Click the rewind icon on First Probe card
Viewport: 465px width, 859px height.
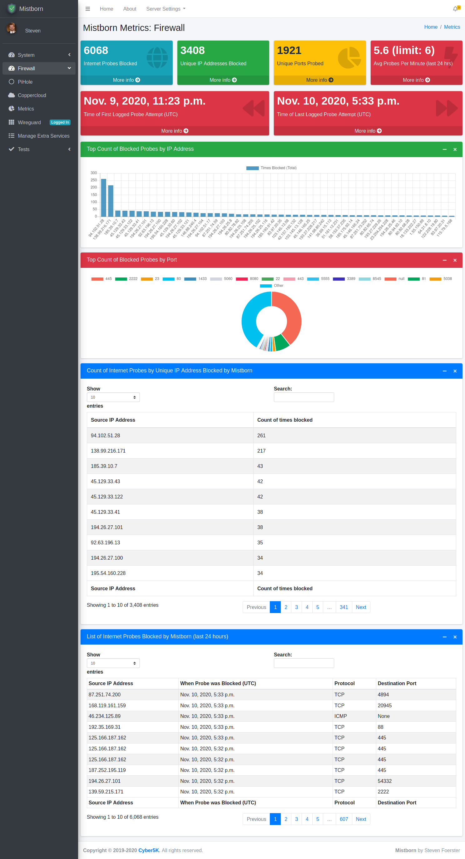(254, 108)
